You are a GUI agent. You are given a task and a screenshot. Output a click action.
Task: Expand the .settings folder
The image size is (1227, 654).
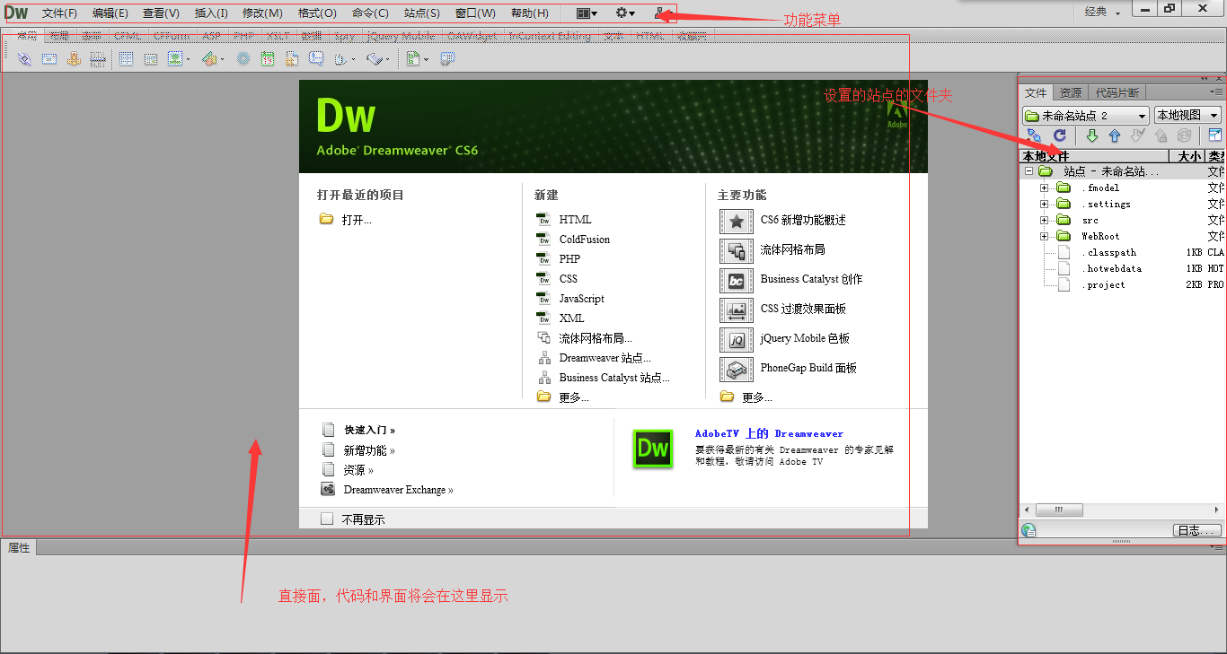click(x=1044, y=204)
